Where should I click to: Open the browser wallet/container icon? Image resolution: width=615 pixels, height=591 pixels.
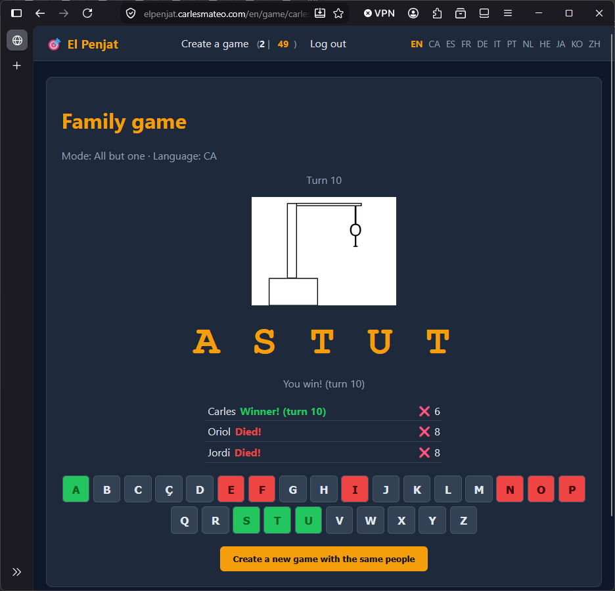461,13
